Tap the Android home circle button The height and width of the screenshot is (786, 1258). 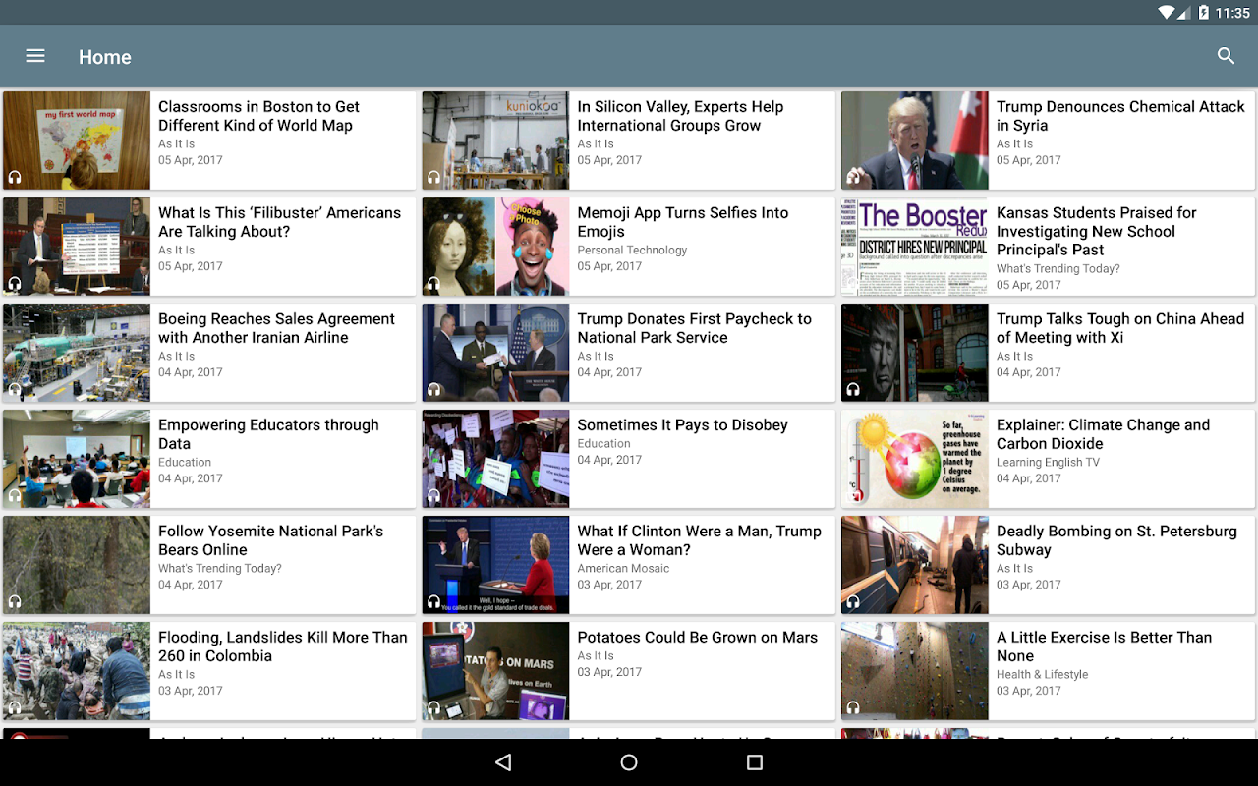(629, 762)
